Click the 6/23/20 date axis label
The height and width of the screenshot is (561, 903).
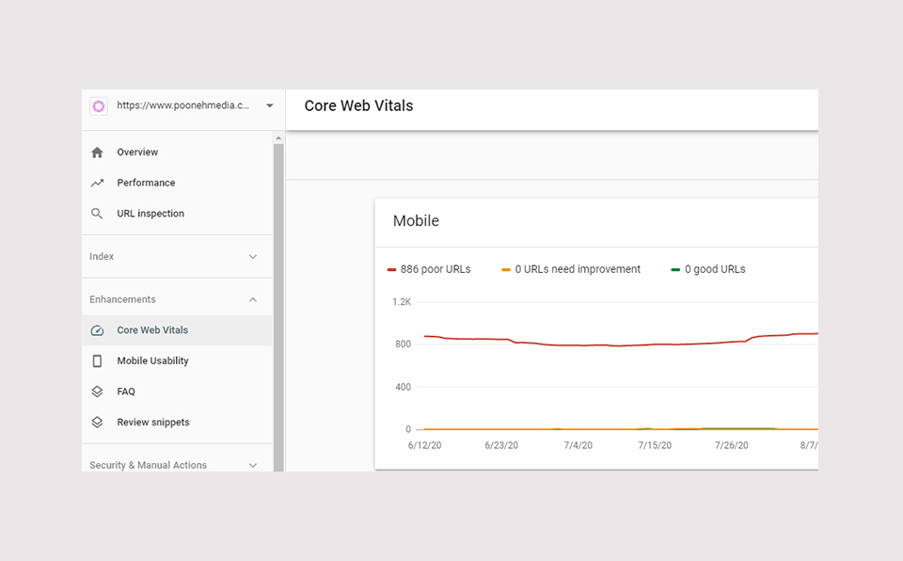pyautogui.click(x=501, y=445)
